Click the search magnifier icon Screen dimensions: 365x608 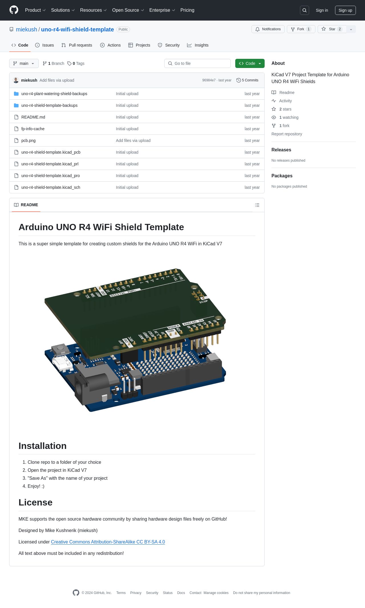[x=305, y=10]
